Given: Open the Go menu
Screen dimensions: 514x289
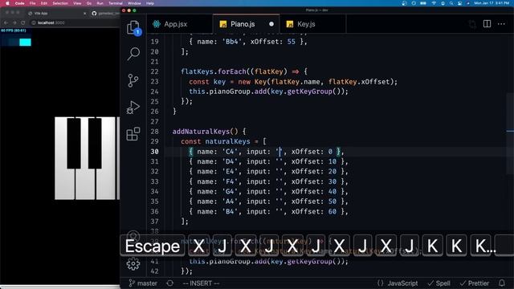Looking at the screenshot, I should point(89,3).
